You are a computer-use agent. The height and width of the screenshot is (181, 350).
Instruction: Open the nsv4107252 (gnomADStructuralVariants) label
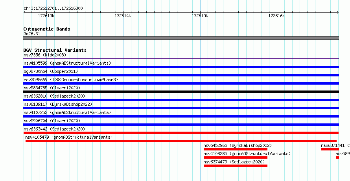(x=67, y=112)
